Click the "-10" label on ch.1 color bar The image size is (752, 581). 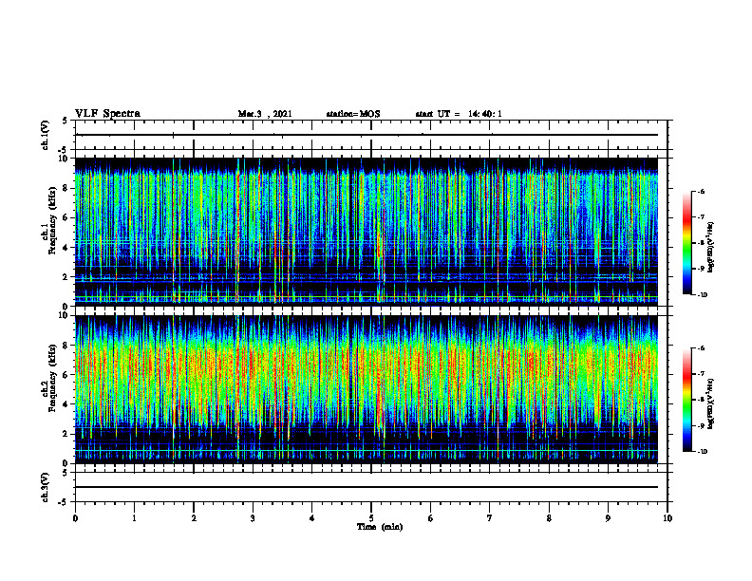[702, 295]
